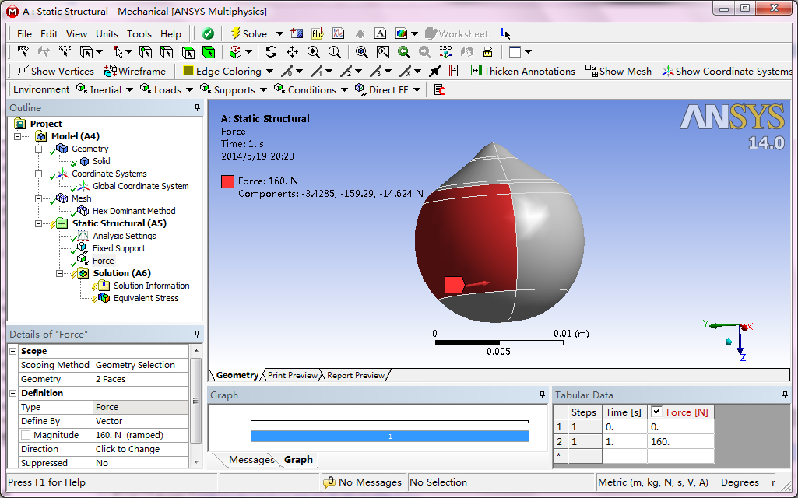Viewport: 798px width, 498px height.
Task: Click the Magnitude 160. N value field
Action: [140, 435]
